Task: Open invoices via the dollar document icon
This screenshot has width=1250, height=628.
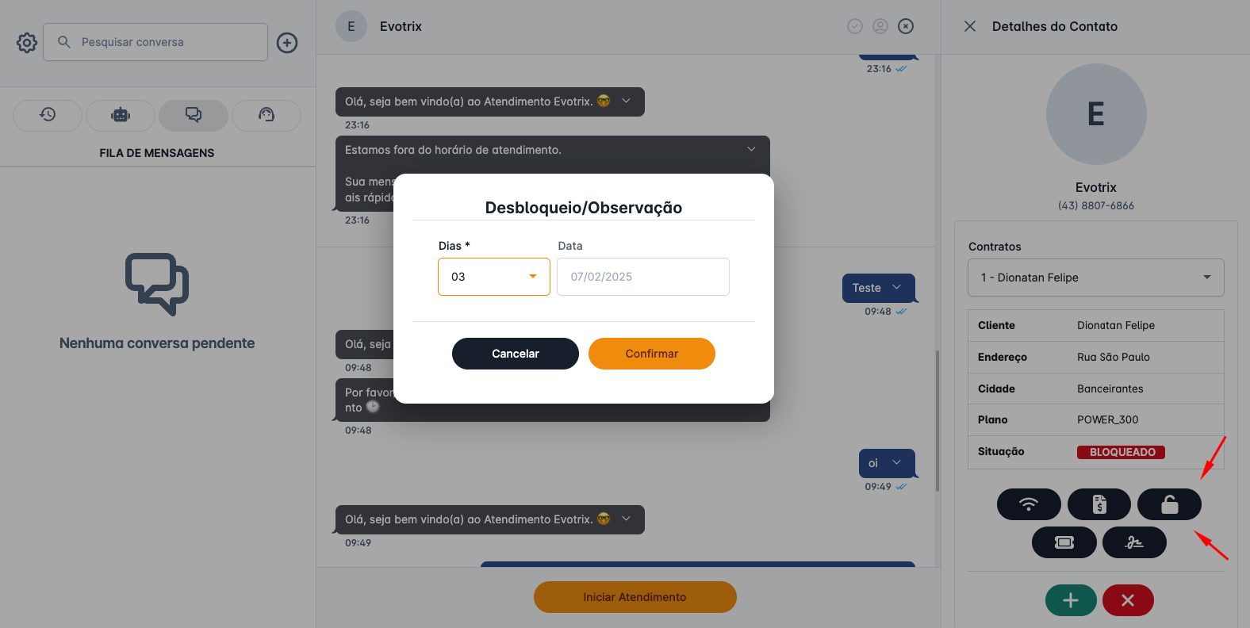Action: click(1099, 504)
